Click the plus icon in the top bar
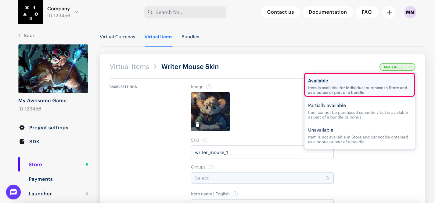The width and height of the screenshot is (435, 203). tap(389, 12)
